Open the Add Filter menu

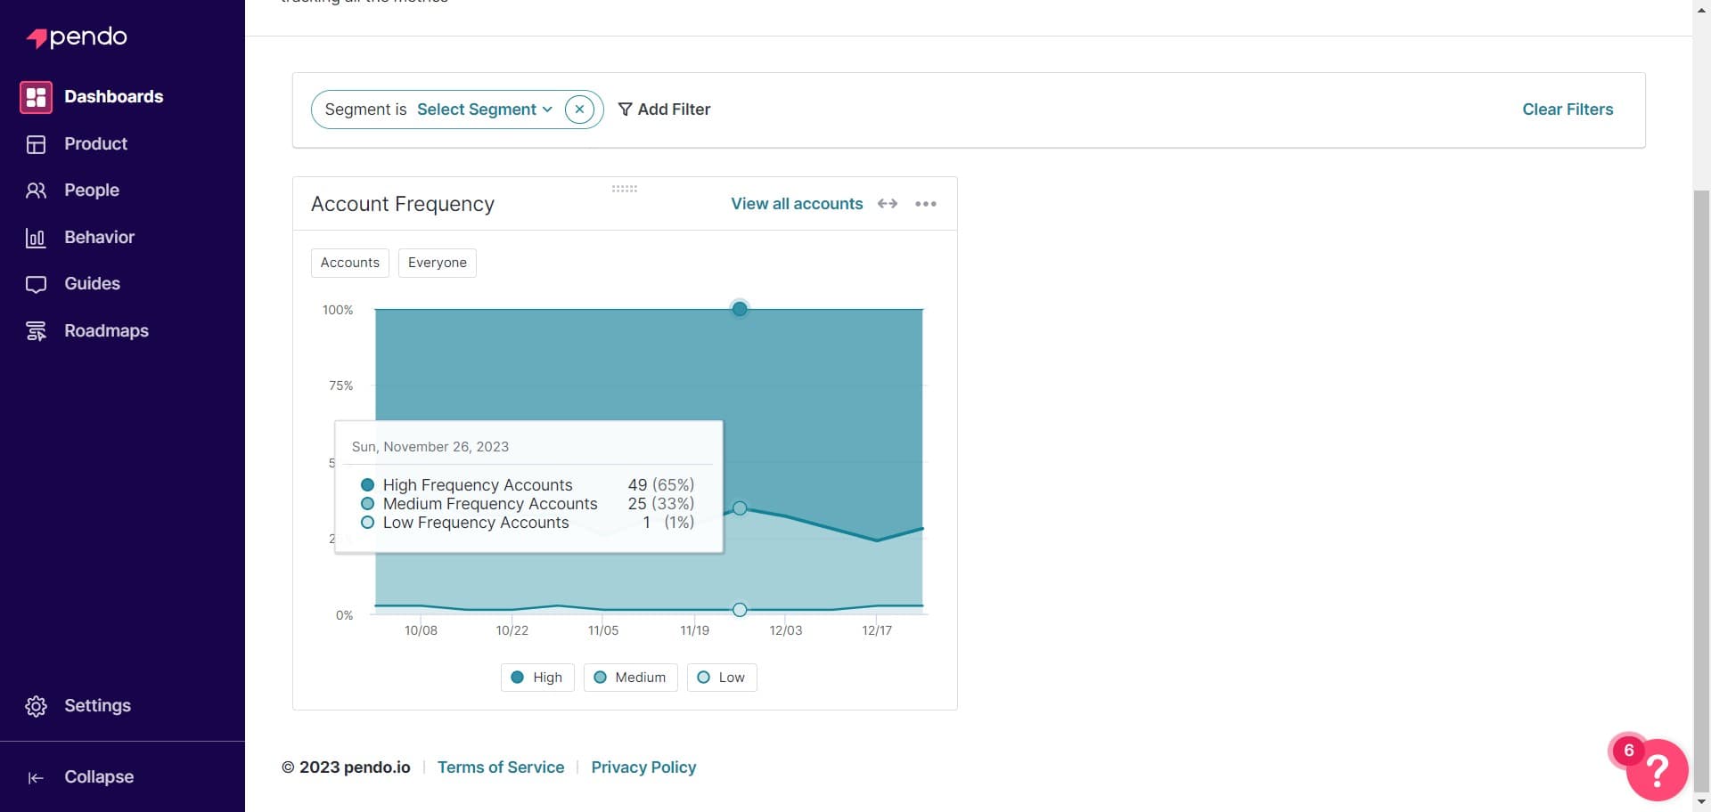point(664,109)
